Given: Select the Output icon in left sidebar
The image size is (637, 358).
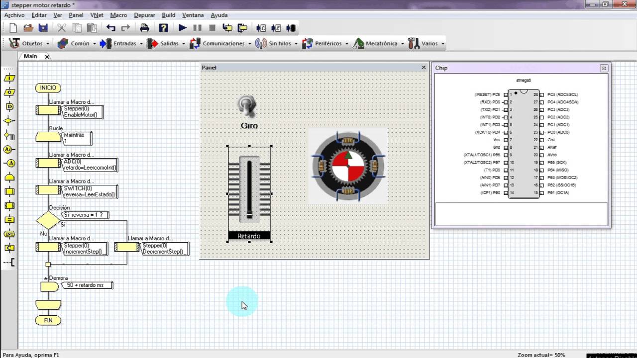Looking at the screenshot, I should coord(9,92).
